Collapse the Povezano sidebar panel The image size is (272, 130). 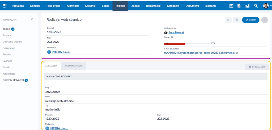(32, 19)
